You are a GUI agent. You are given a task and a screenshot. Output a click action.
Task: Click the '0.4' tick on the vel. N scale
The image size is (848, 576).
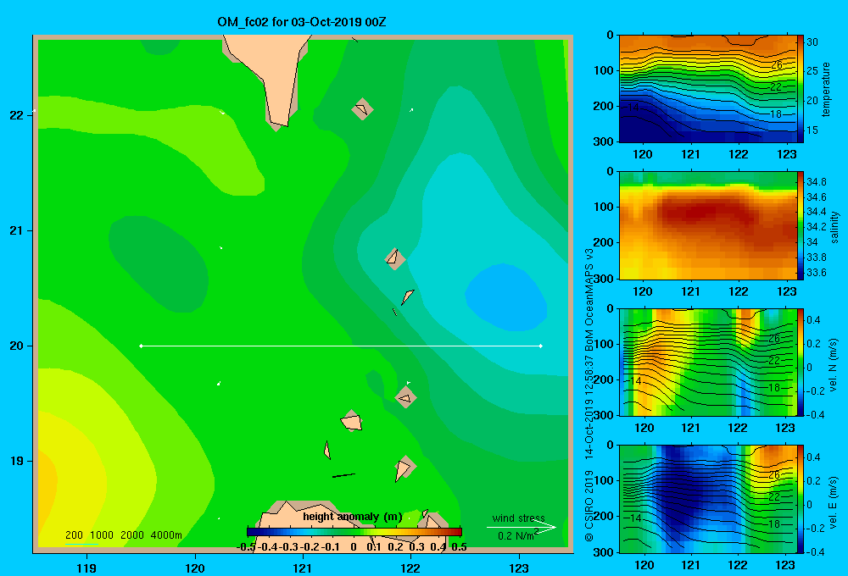[x=813, y=320]
